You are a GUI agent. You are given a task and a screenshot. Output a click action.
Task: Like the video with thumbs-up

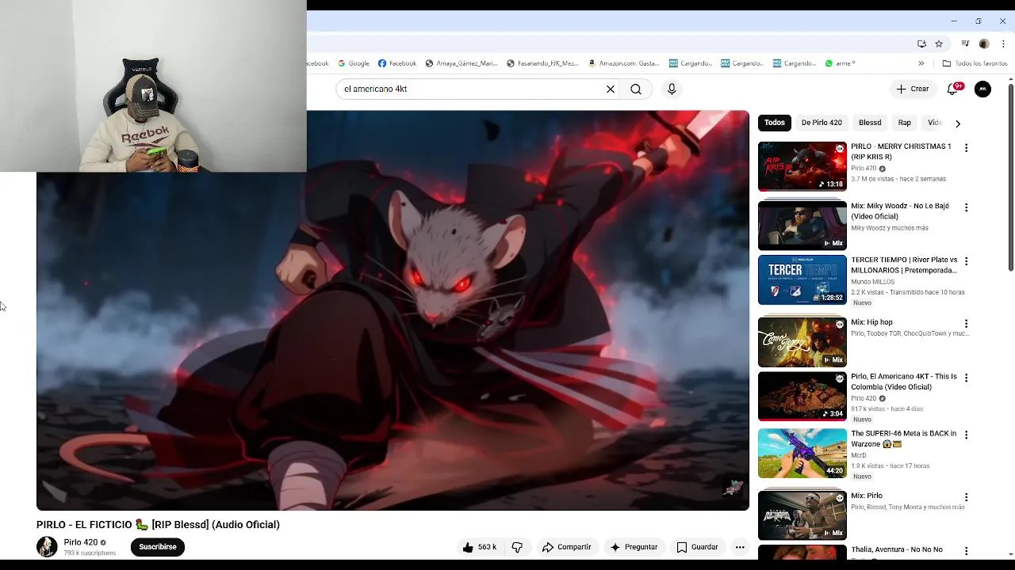[480, 547]
